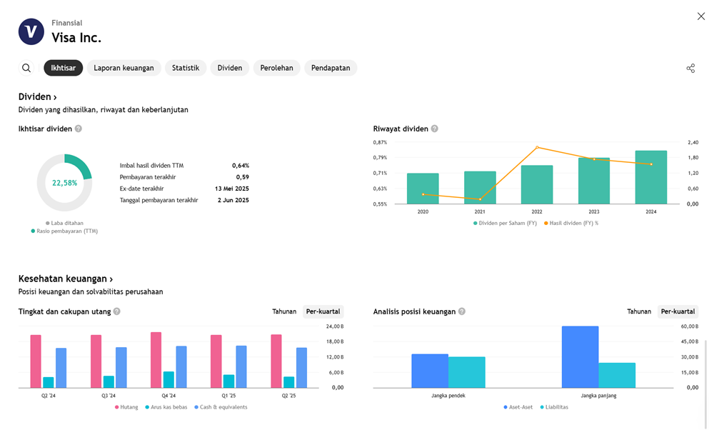Click Jangka pendek Liabilitas bar
The width and height of the screenshot is (709, 430).
tap(467, 372)
